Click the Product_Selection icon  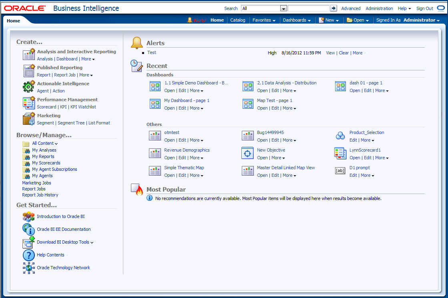click(340, 136)
